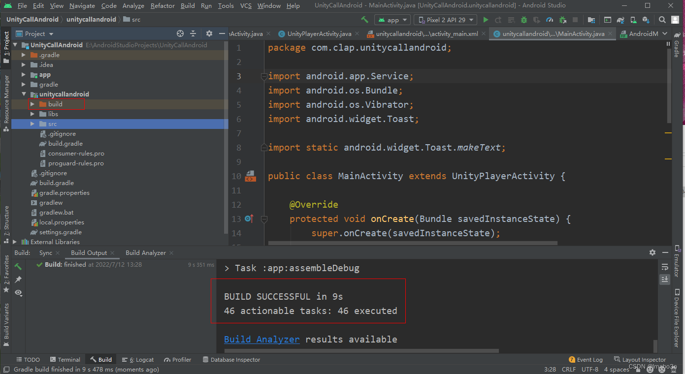
Task: Toggle scroll to end in build output
Action: (665, 279)
